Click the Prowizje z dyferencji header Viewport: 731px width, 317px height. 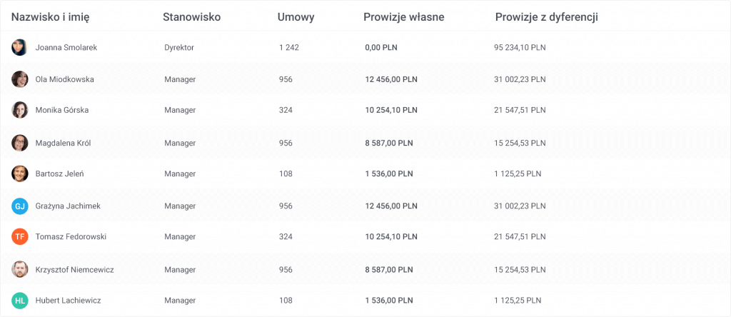pyautogui.click(x=546, y=18)
